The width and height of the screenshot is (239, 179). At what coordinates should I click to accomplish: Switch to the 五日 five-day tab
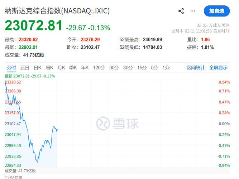pyautogui.click(x=25, y=68)
